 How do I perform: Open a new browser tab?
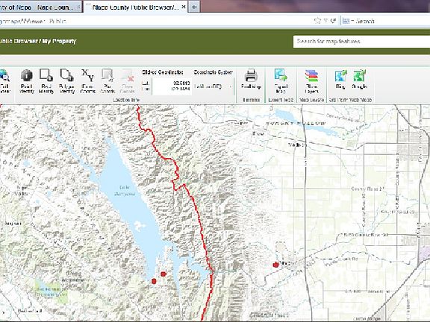[x=194, y=7]
